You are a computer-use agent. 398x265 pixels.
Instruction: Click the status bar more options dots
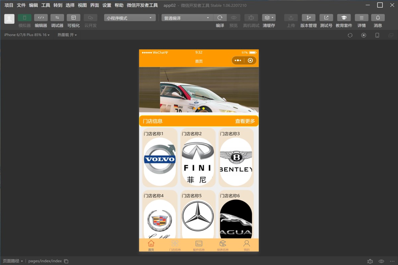click(x=392, y=261)
